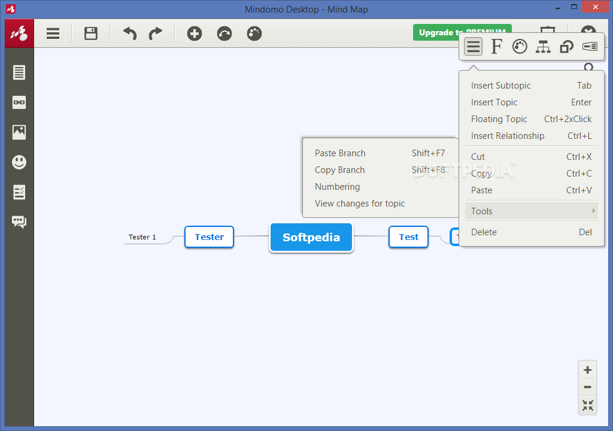Viewport: 613px width, 431px height.
Task: Select Copy in the context menu
Action: tap(532, 174)
